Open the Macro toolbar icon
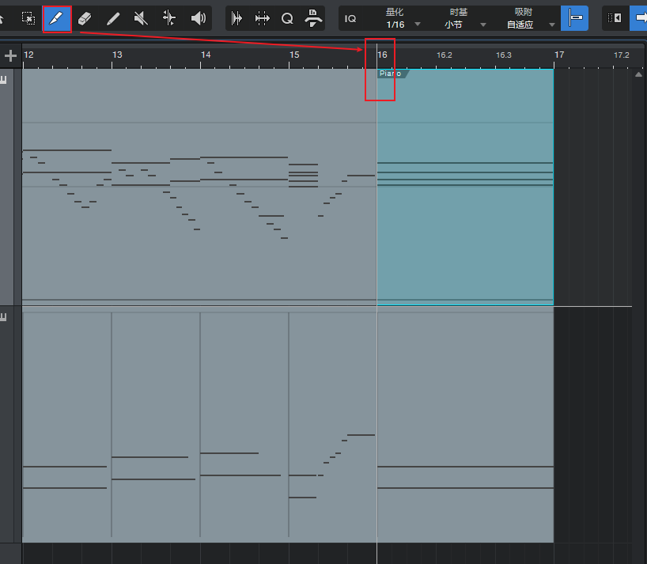Viewport: 647px width, 564px height. point(313,18)
